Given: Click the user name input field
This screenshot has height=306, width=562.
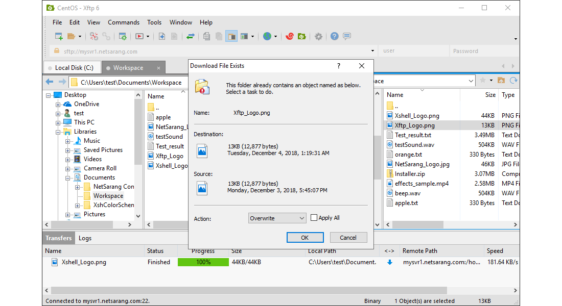Looking at the screenshot, I should (414, 51).
